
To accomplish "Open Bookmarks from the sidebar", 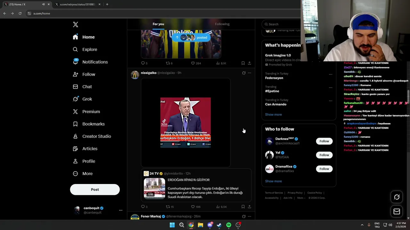I will (x=89, y=124).
